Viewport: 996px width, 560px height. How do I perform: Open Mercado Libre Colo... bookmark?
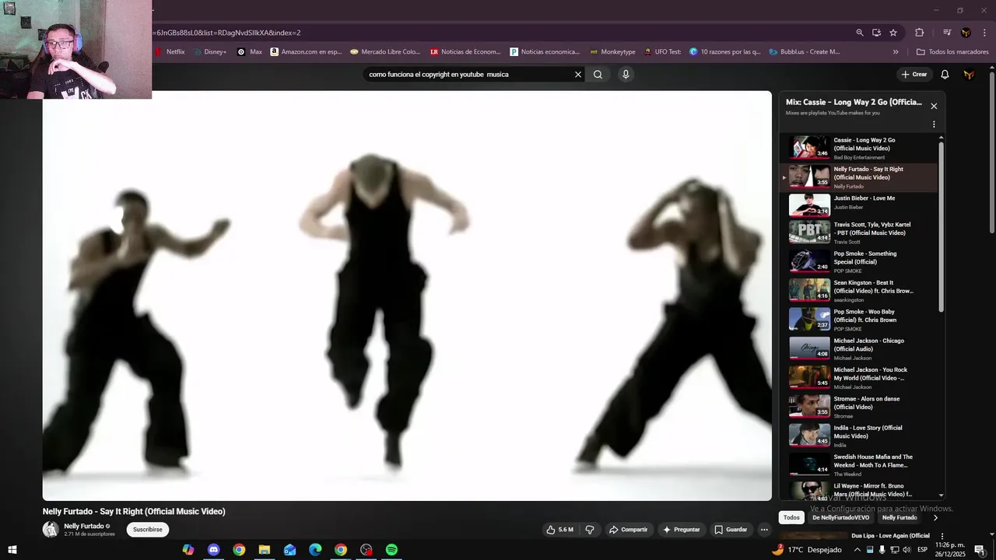tap(385, 52)
